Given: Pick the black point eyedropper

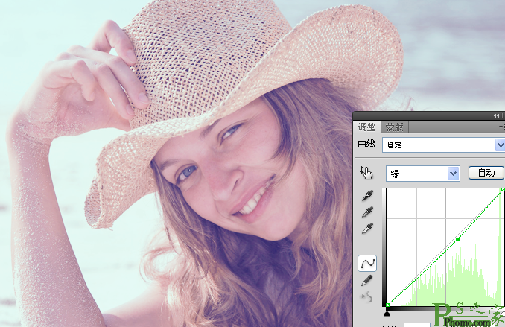Looking at the screenshot, I should [x=367, y=196].
